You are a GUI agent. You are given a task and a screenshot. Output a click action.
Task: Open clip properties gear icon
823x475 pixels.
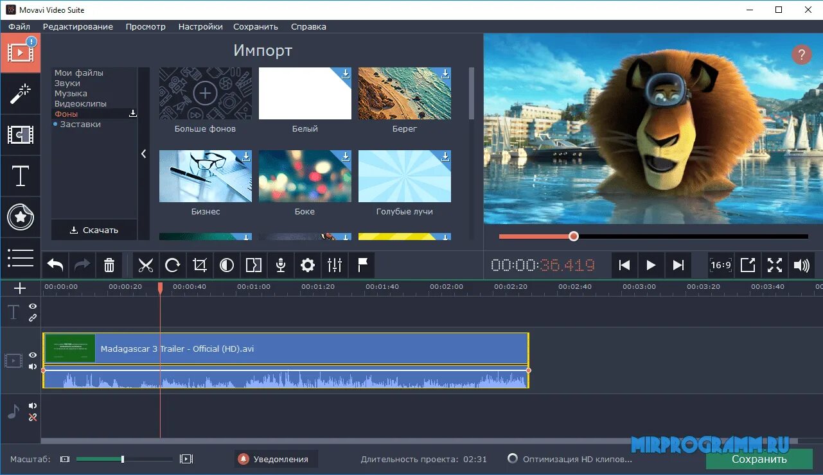(308, 265)
